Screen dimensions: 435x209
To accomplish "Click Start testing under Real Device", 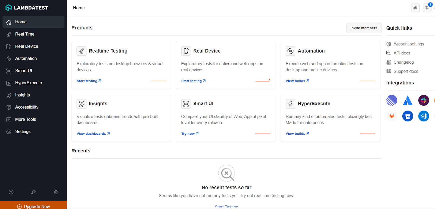I will tap(194, 81).
